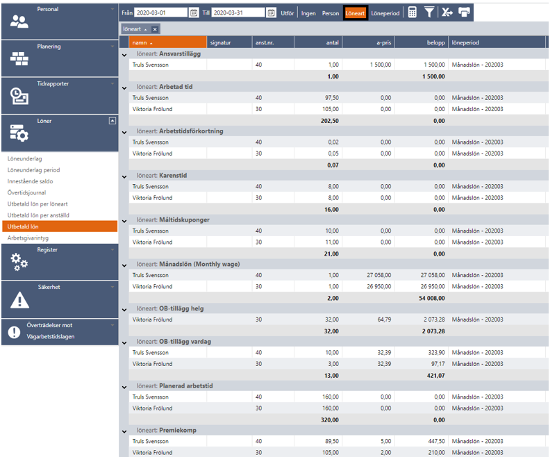
Task: Click the Från date field
Action: [160, 13]
